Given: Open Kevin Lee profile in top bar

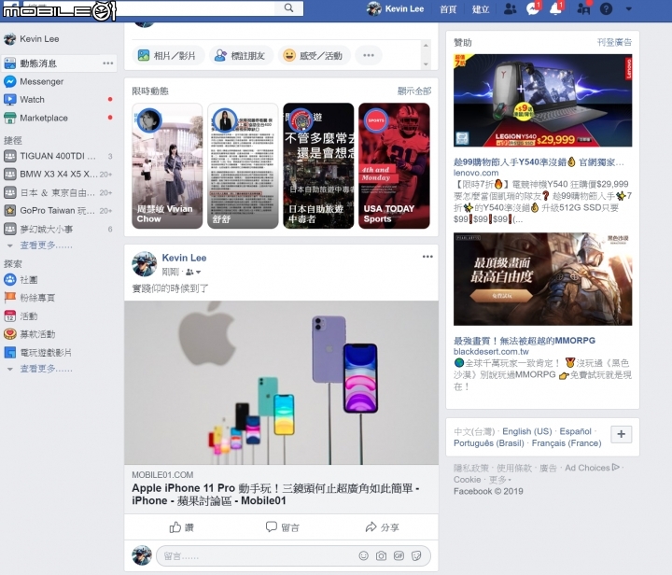Looking at the screenshot, I should [395, 9].
